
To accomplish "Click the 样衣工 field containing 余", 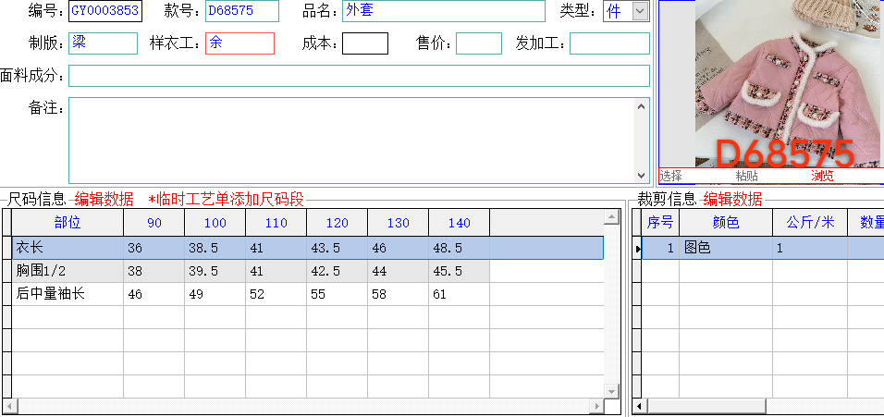I will 239,43.
